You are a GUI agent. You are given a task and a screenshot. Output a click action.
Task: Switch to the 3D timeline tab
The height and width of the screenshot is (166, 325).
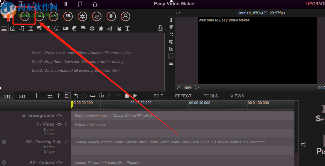[x=22, y=96]
